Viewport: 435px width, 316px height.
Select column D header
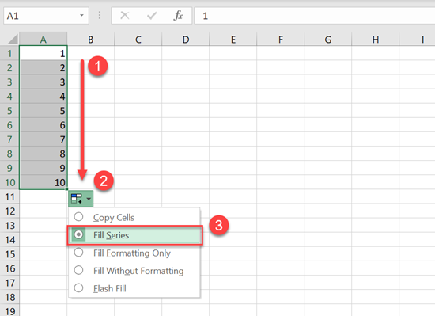[186, 40]
